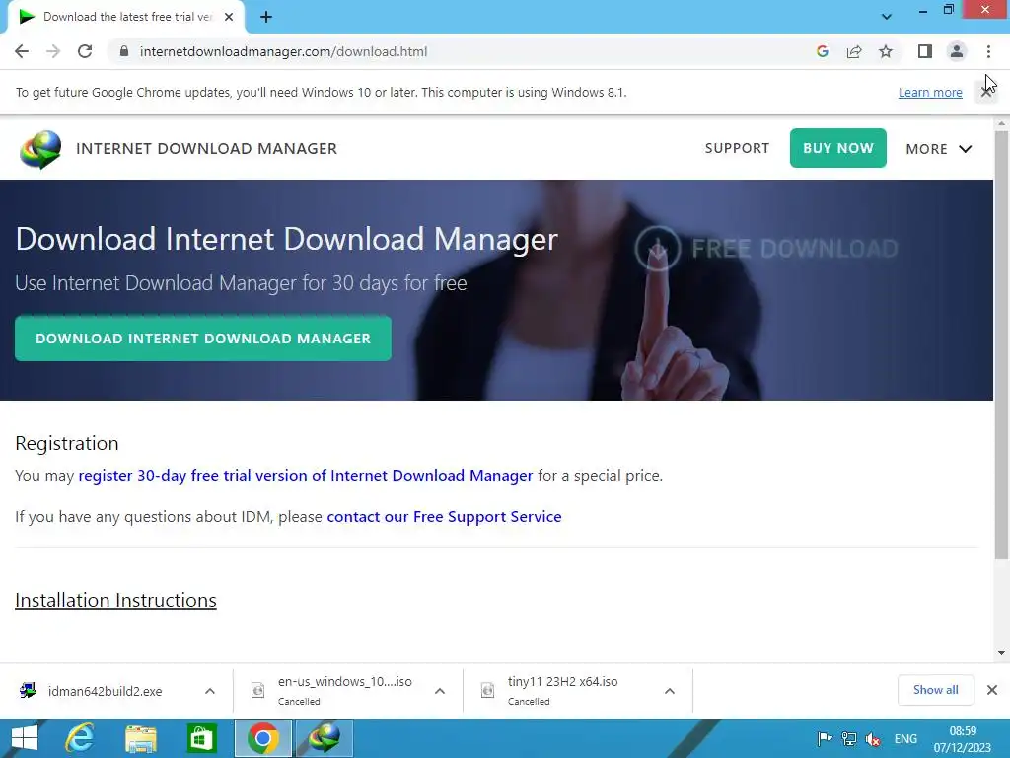This screenshot has height=758, width=1010.
Task: Open Action Center flag in system tray
Action: tap(824, 739)
